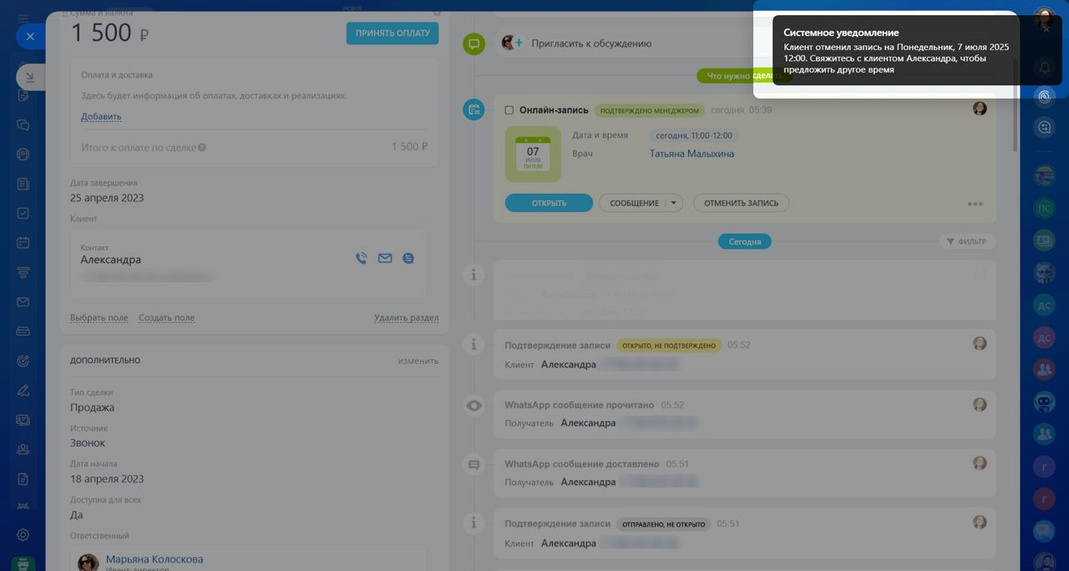Open the funnel CRM icon in left sidebar

tap(23, 272)
